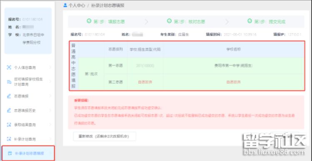Image resolution: width=312 pixels, height=161 pixels.
Task: Click the step one 填报志愿 check icon
Action: [89, 21]
